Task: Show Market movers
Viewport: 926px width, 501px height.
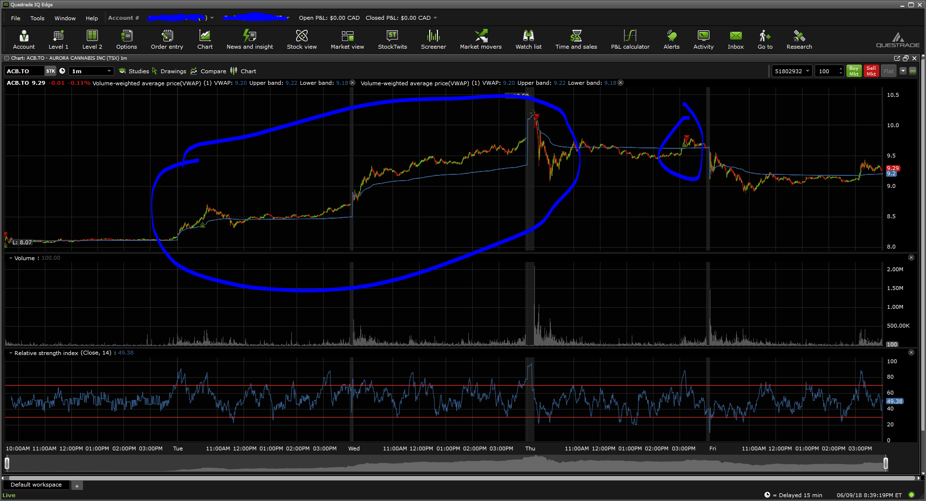Action: click(x=481, y=40)
